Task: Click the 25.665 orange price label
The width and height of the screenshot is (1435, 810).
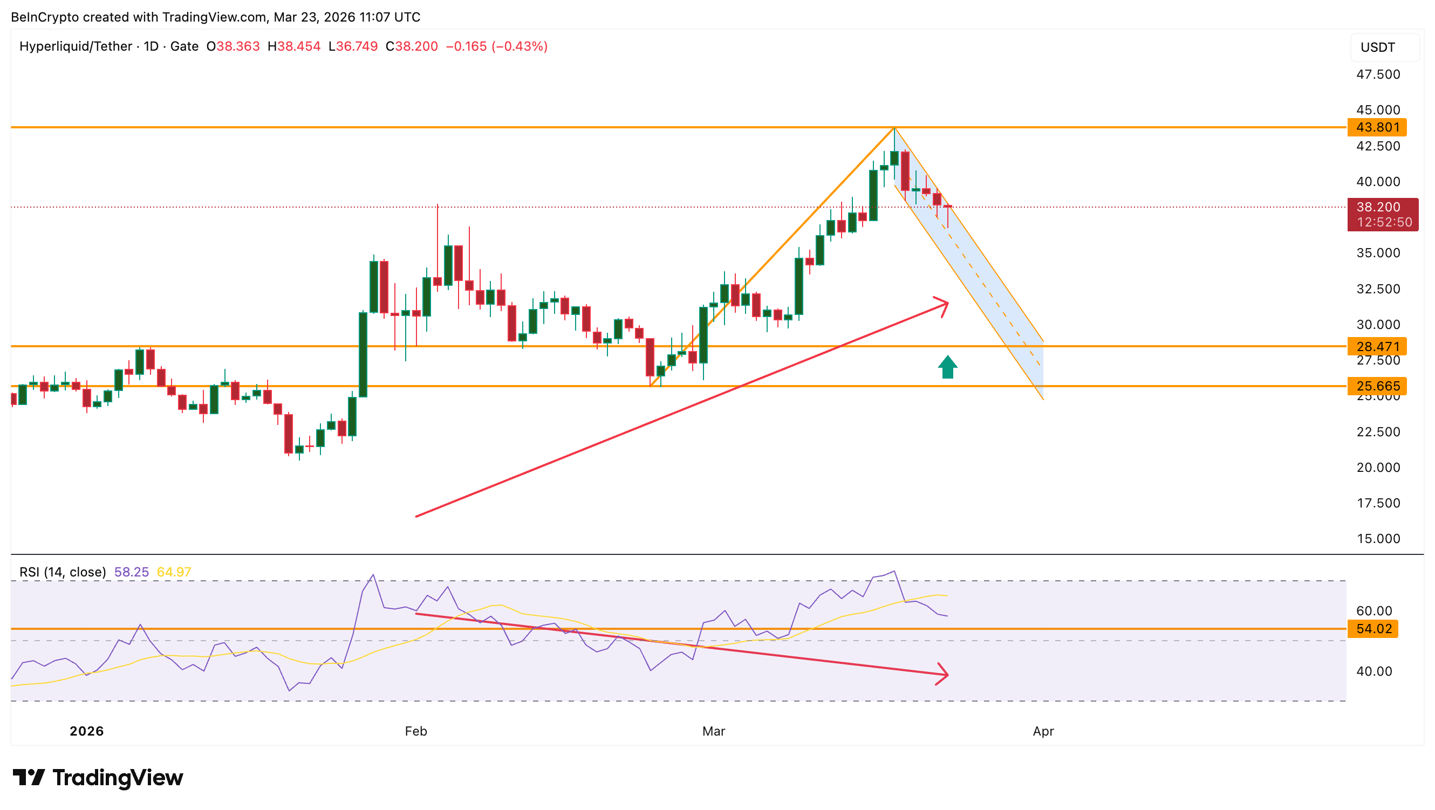Action: [x=1377, y=386]
